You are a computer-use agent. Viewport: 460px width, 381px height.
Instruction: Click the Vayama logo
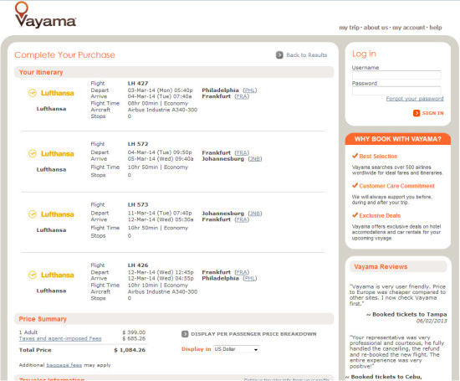coord(45,15)
